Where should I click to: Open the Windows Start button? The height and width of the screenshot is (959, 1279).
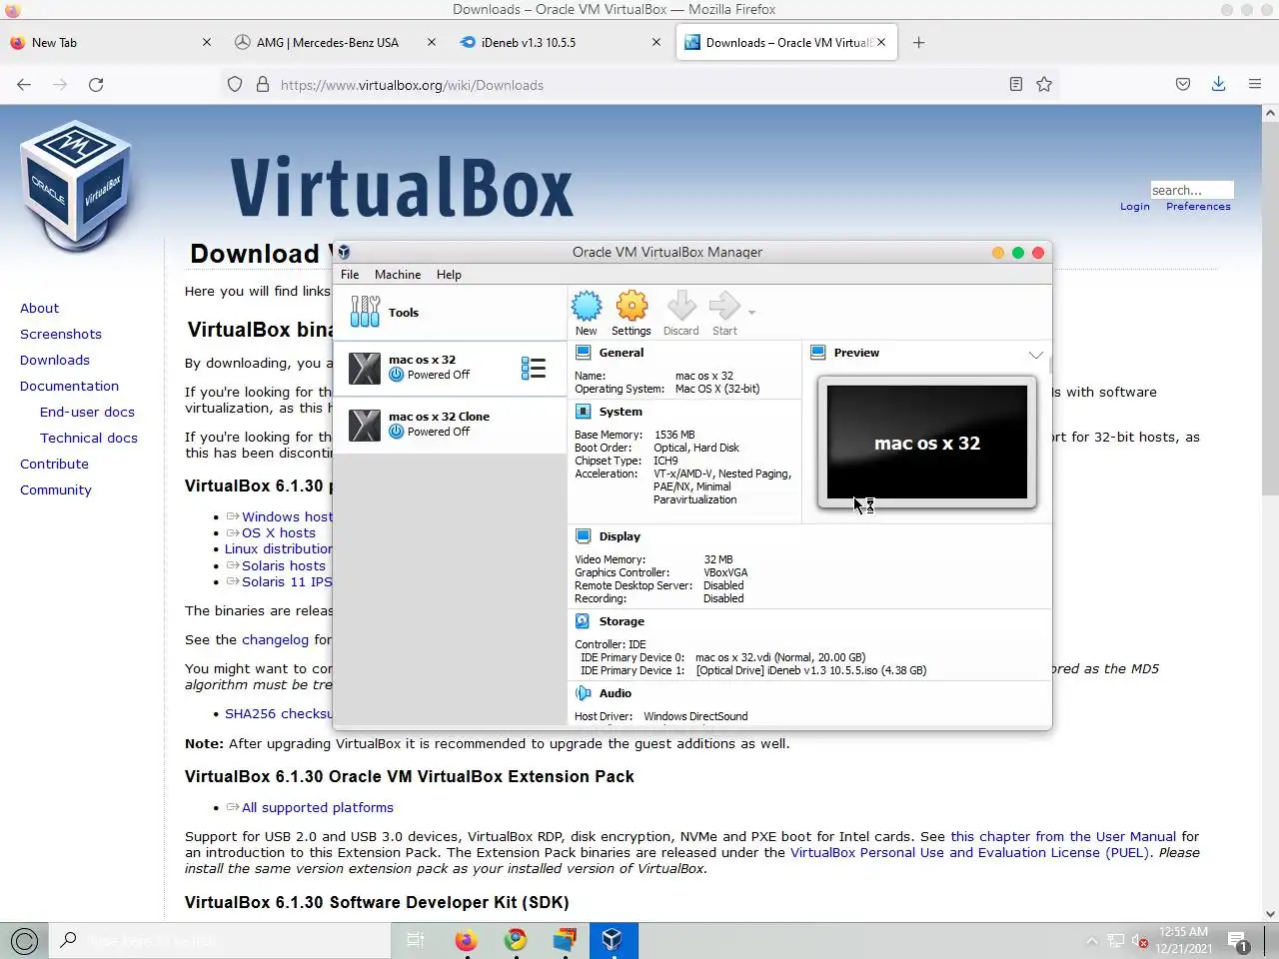[24, 940]
